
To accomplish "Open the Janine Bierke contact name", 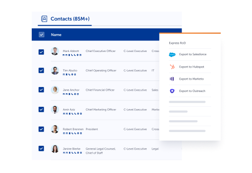I will [72, 149].
